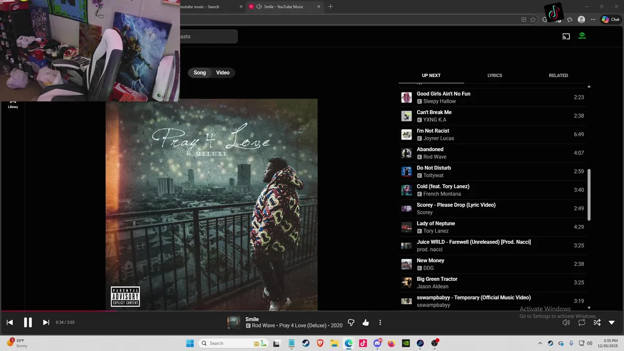Click the volume speaker icon in player bar

click(566, 322)
